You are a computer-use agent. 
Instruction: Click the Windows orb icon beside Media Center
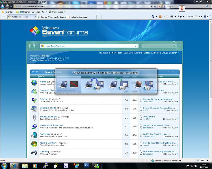pos(34,144)
